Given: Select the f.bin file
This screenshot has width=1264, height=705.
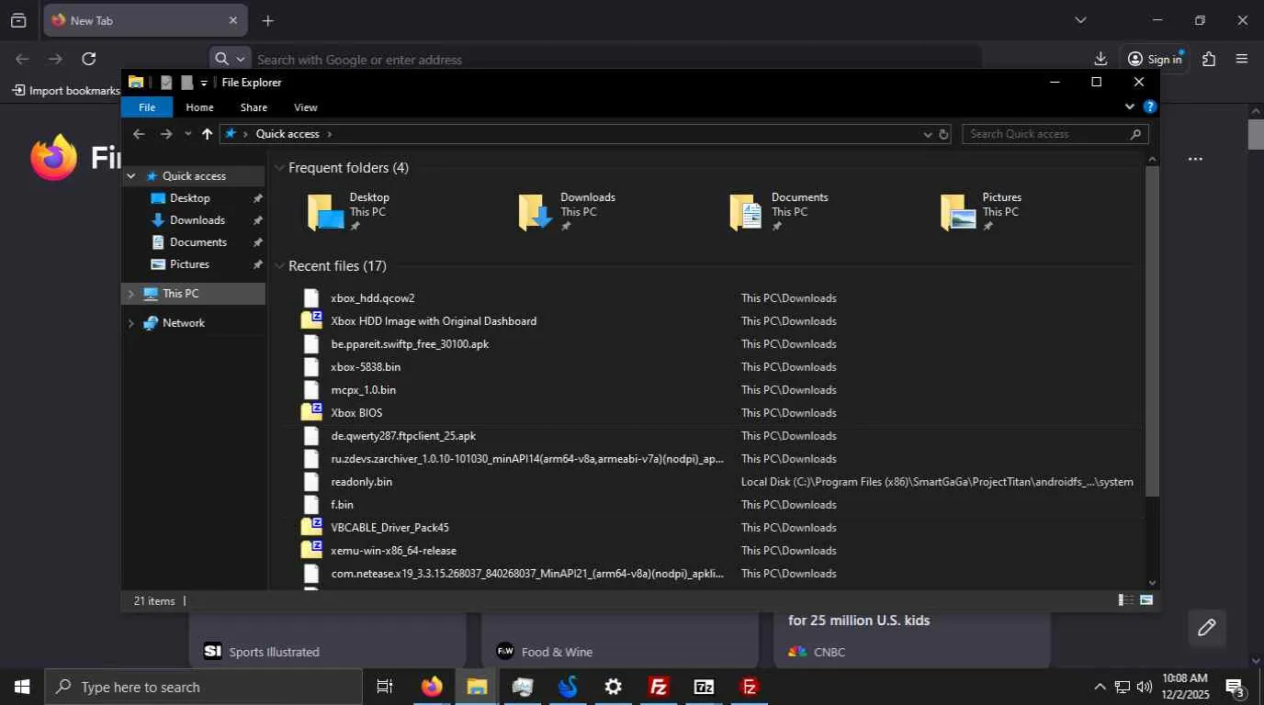Looking at the screenshot, I should [x=342, y=505].
